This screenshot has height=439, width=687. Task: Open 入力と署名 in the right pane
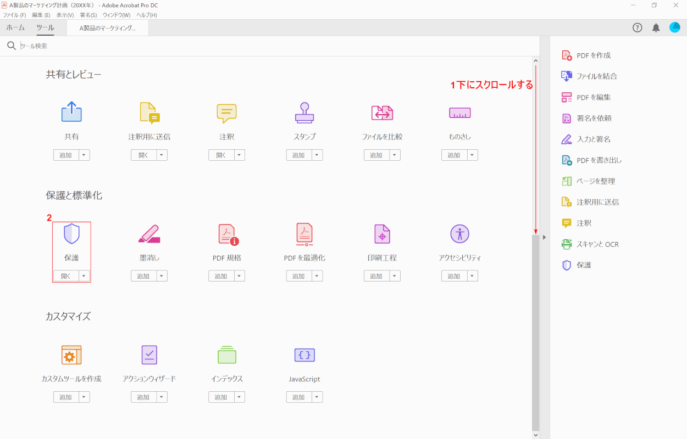pyautogui.click(x=586, y=139)
